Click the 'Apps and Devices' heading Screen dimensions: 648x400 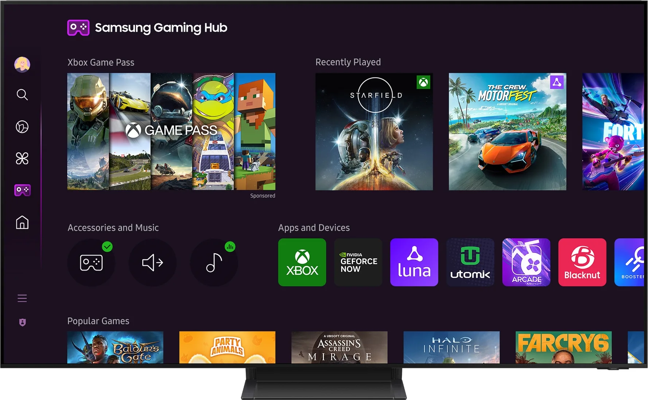pyautogui.click(x=314, y=228)
